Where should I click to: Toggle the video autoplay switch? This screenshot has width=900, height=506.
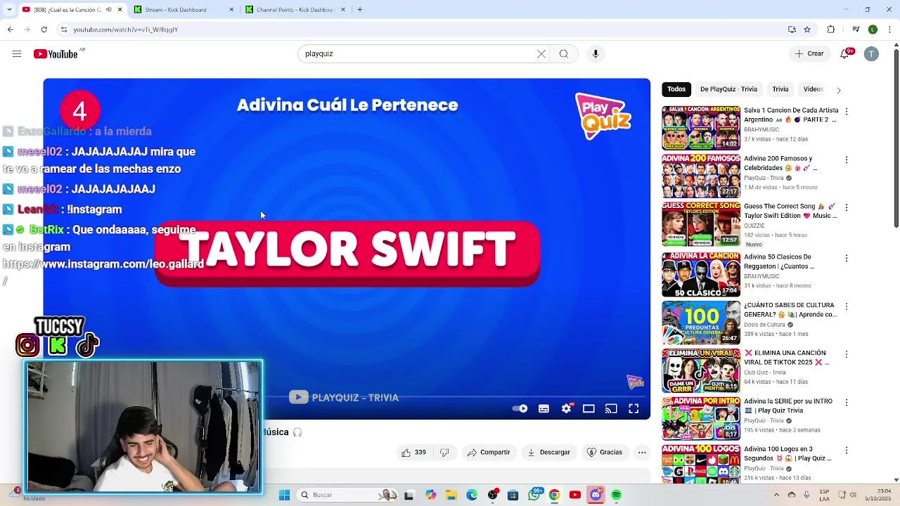point(520,408)
